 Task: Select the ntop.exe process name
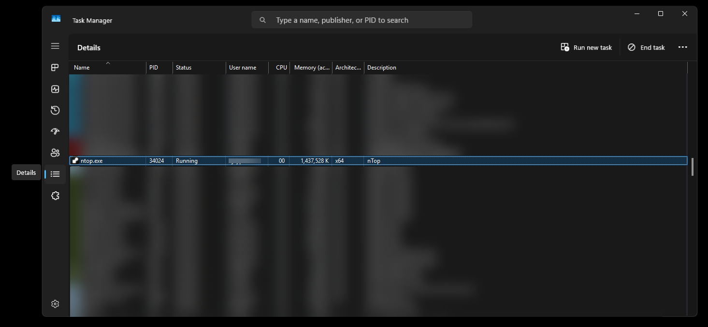92,161
